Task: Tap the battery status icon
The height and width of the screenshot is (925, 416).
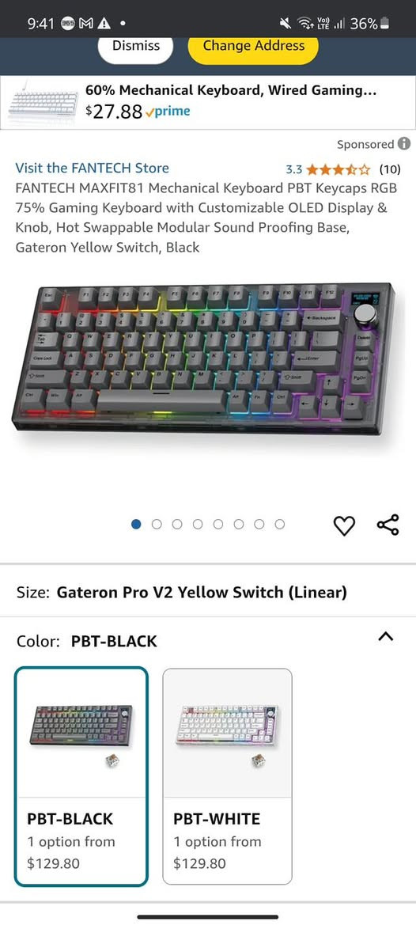Action: point(385,24)
